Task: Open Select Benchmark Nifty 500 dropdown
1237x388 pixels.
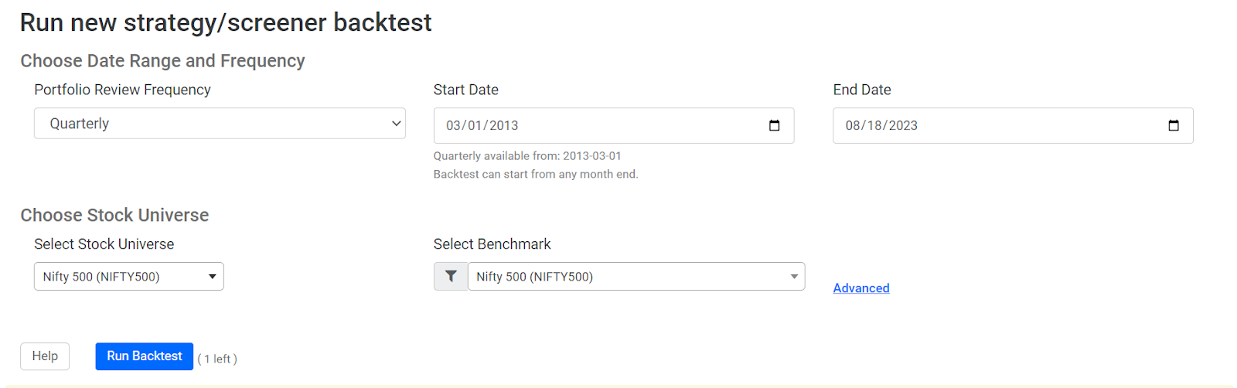Action: pyautogui.click(x=636, y=277)
